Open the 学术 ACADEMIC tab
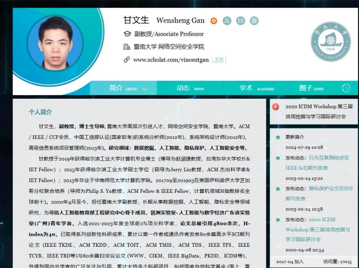 257,88
